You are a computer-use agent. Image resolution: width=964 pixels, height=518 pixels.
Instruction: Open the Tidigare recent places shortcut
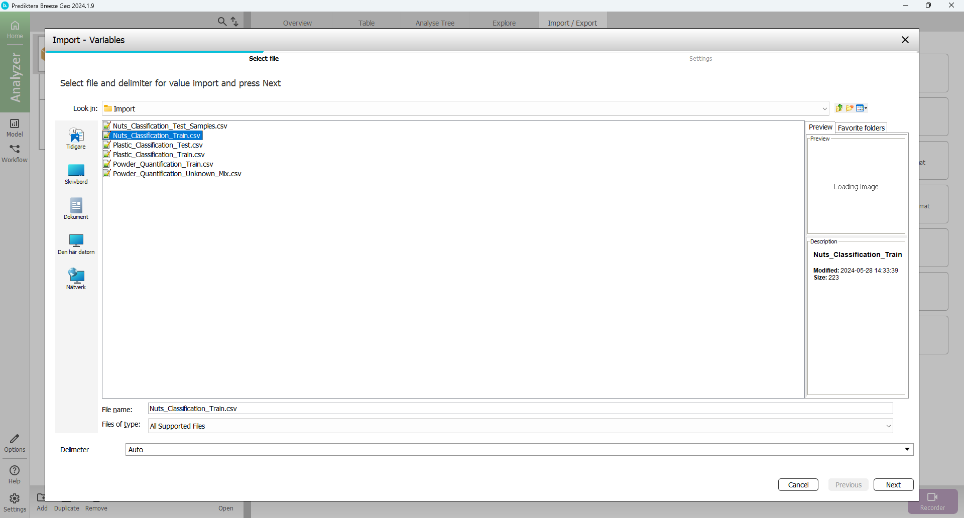click(76, 139)
